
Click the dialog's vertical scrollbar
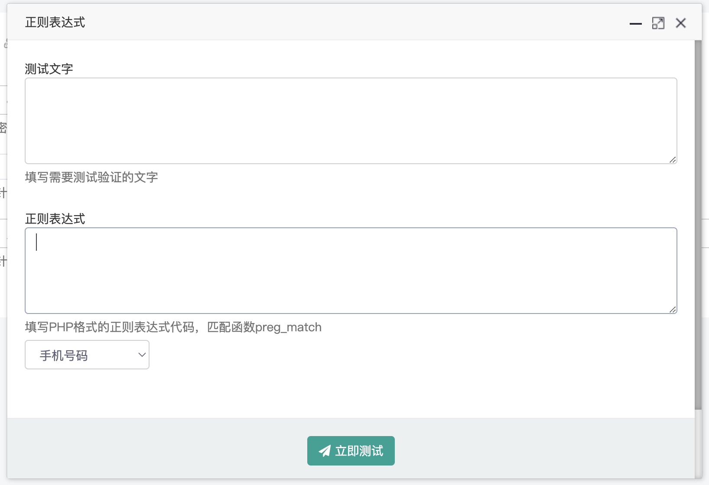(698, 225)
